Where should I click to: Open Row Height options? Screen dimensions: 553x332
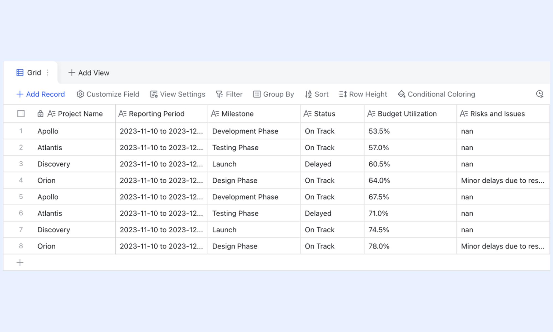tap(363, 94)
